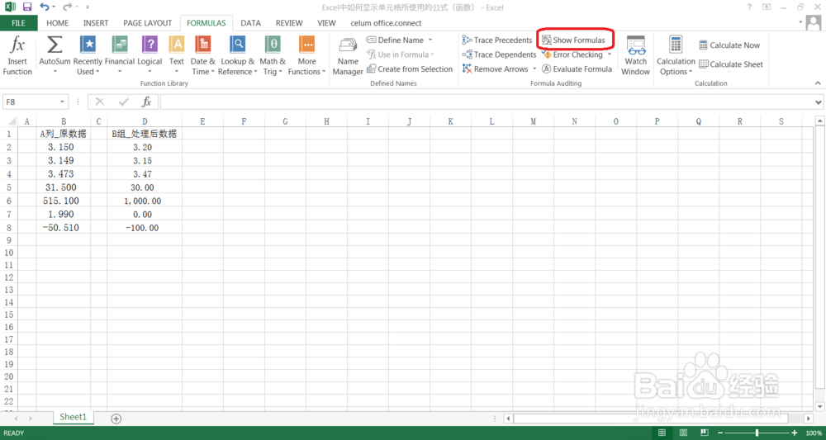Switch to Normal view in status bar

coord(662,433)
